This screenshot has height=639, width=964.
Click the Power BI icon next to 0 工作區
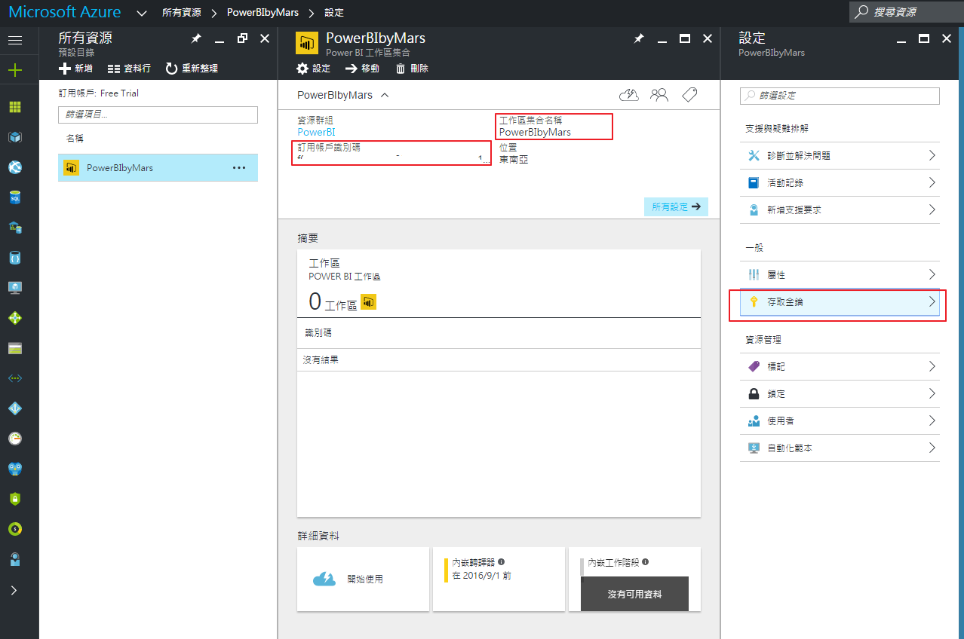[x=369, y=302]
